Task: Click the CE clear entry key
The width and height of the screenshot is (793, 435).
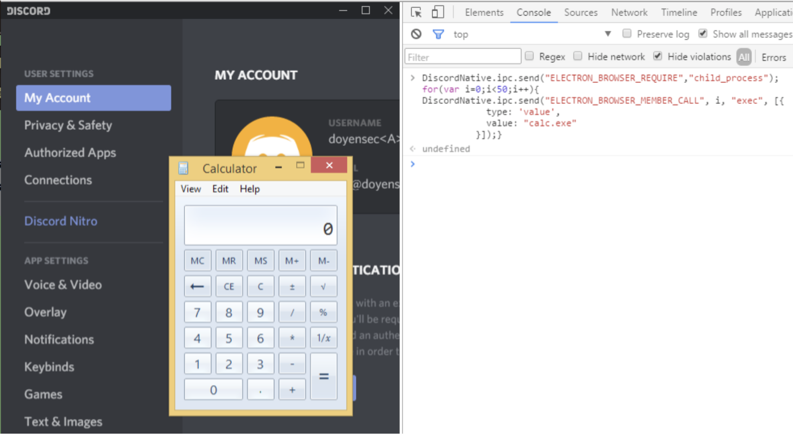Action: (x=229, y=287)
